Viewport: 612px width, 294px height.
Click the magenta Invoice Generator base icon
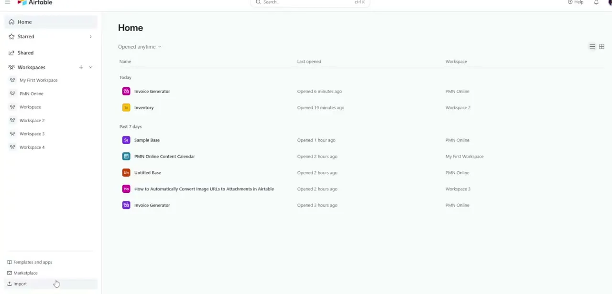pos(126,91)
